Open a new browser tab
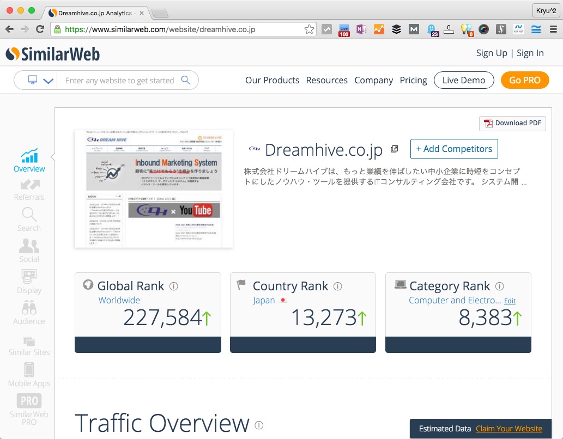The image size is (563, 439). [160, 14]
